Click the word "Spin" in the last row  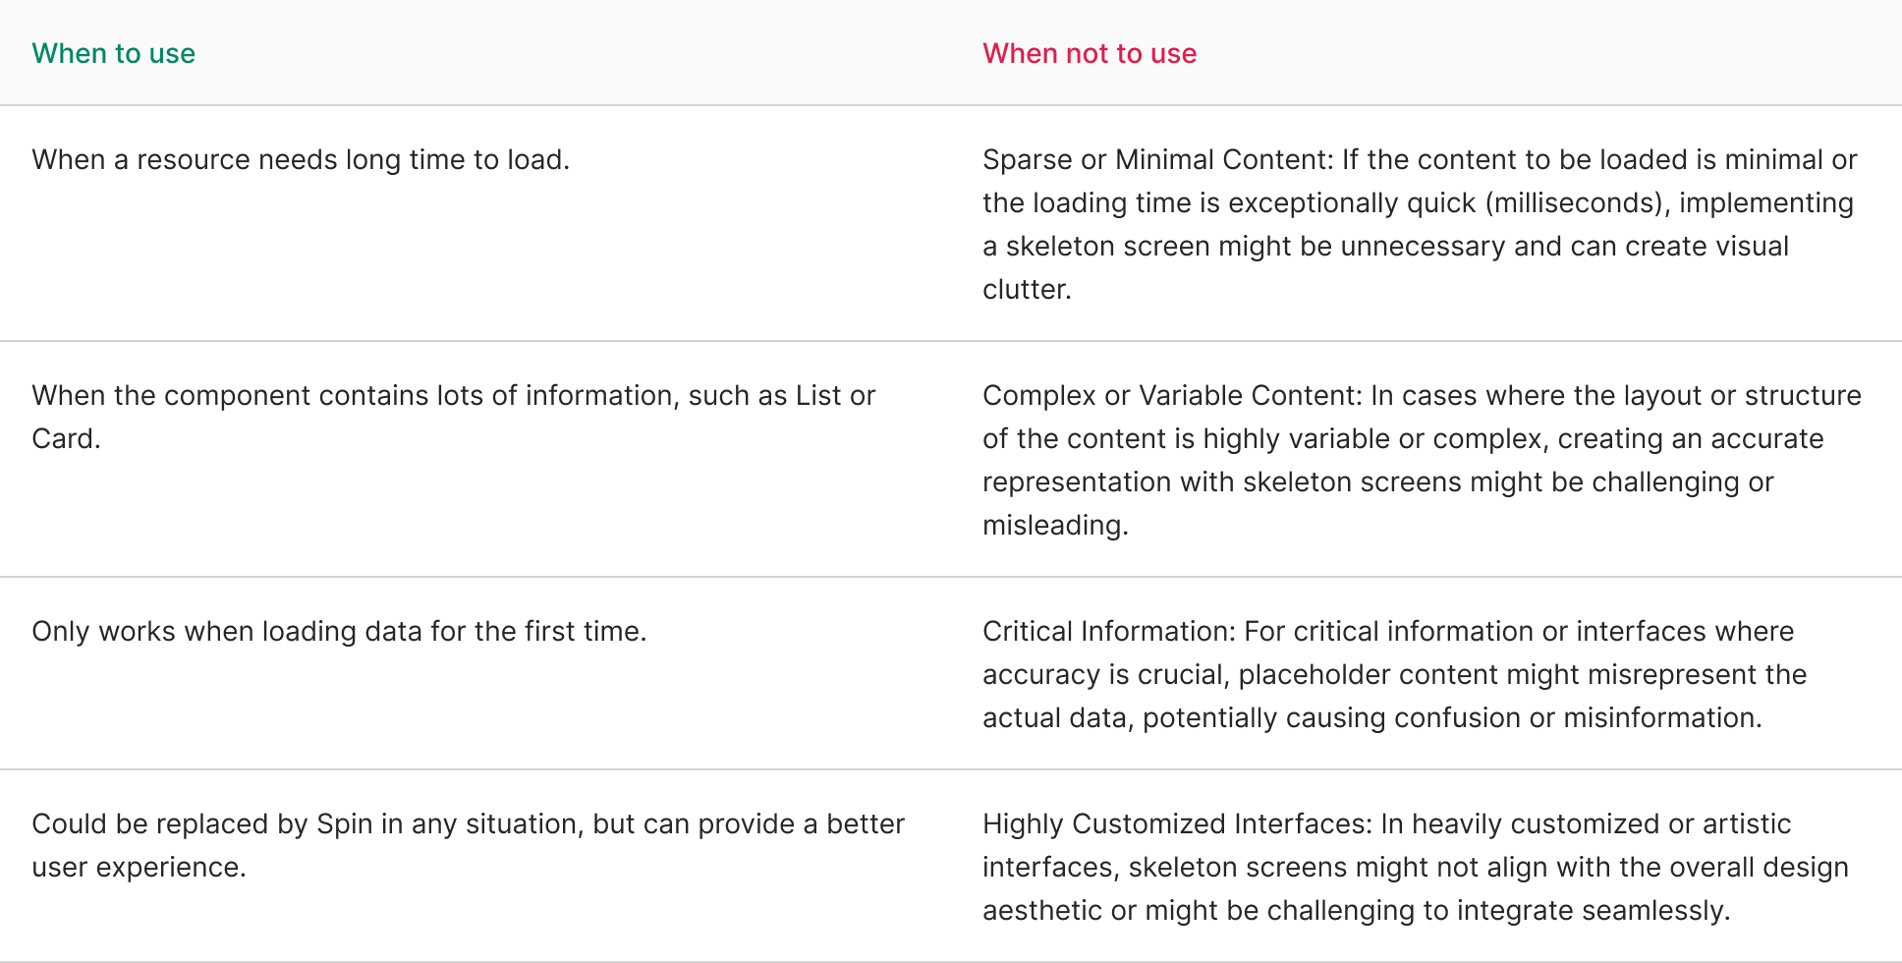[x=344, y=823]
